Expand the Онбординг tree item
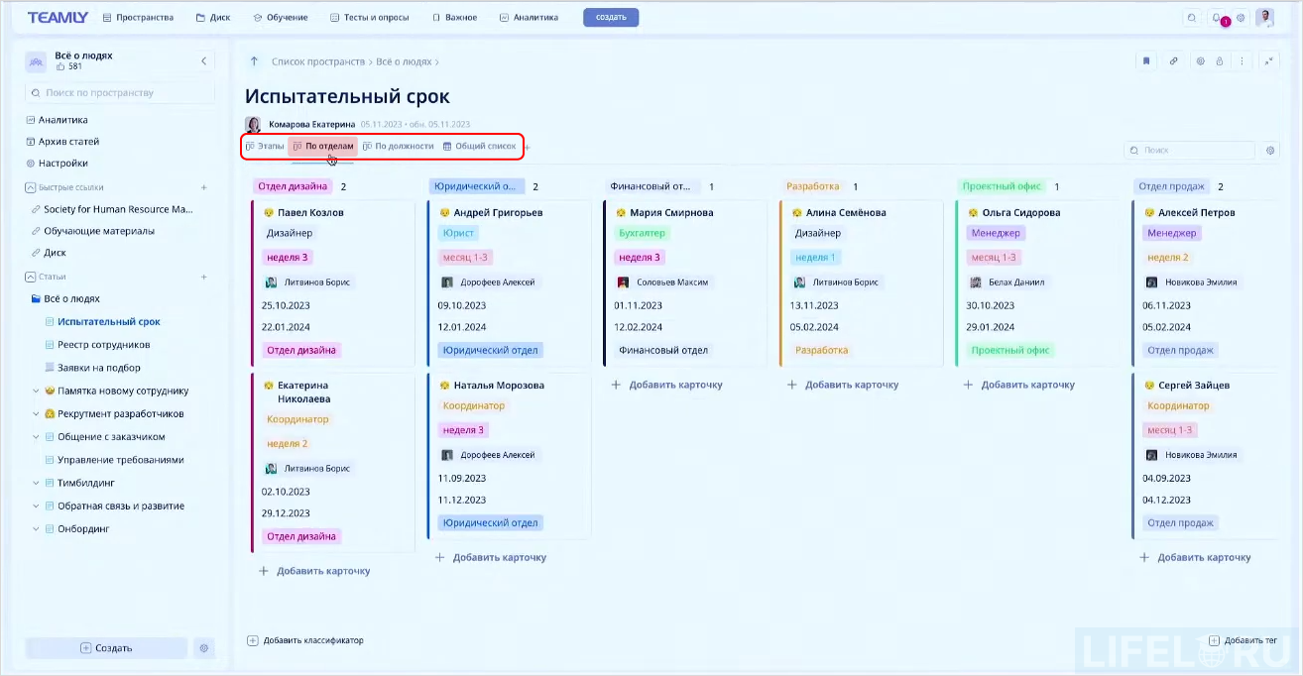Image resolution: width=1303 pixels, height=676 pixels. tap(37, 528)
